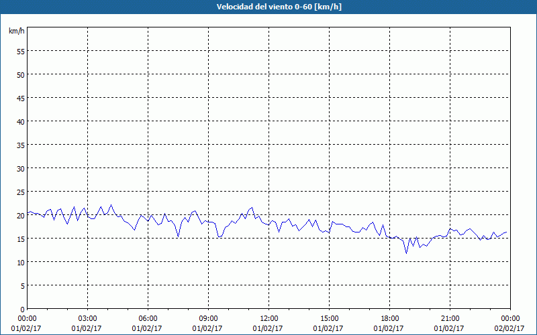Click the 50 y-axis tick label
The width and height of the screenshot is (537, 335).
click(x=20, y=74)
